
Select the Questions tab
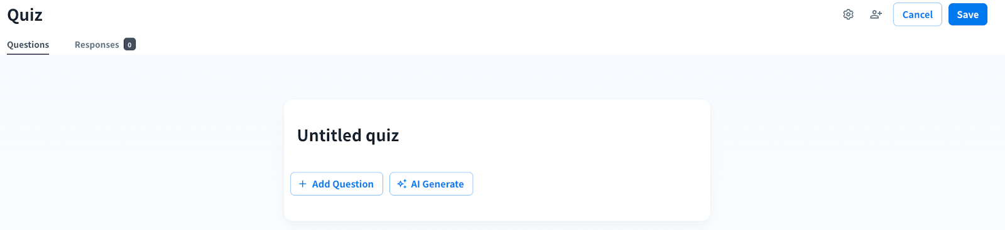tap(28, 44)
